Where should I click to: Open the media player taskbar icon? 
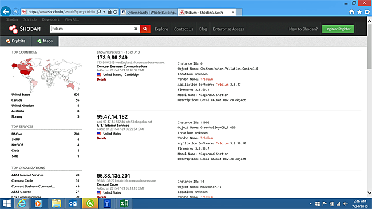click(38, 203)
